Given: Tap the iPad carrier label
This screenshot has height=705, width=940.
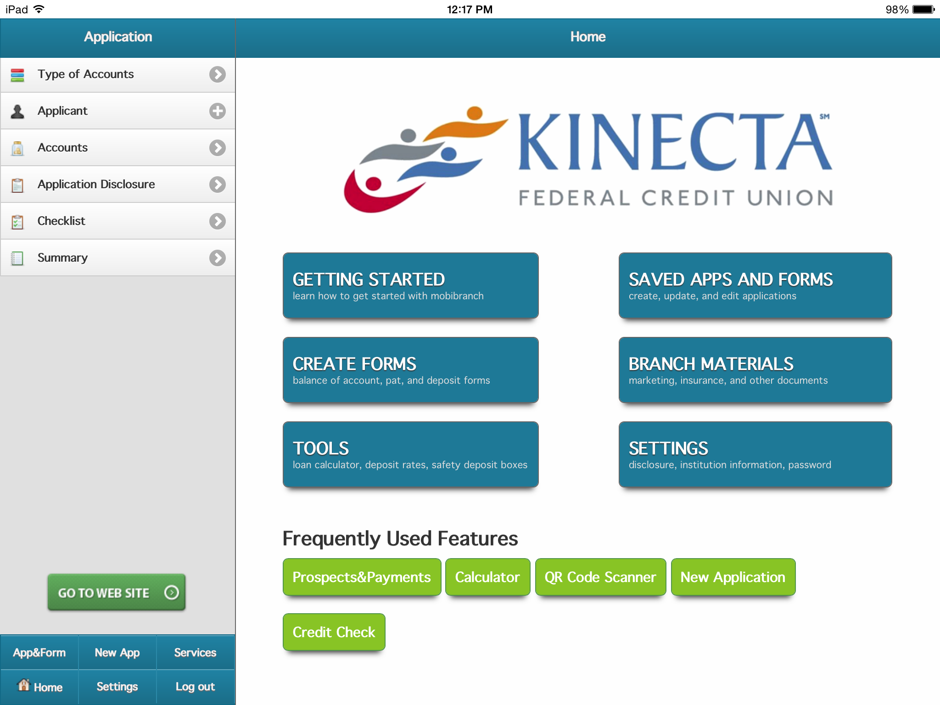Looking at the screenshot, I should tap(17, 9).
